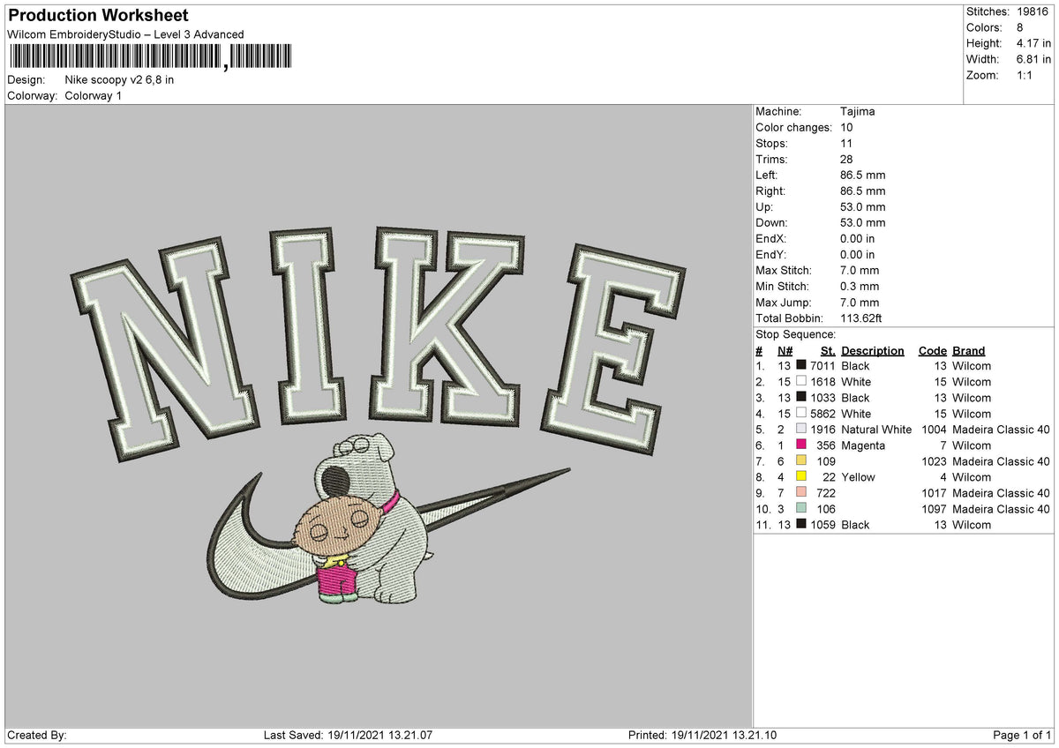Click the Magenta description

863,445
